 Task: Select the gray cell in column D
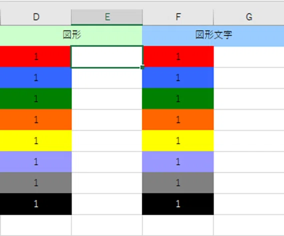click(35, 183)
